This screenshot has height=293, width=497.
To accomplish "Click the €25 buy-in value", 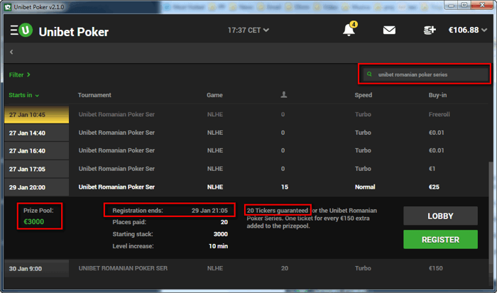I will (434, 187).
